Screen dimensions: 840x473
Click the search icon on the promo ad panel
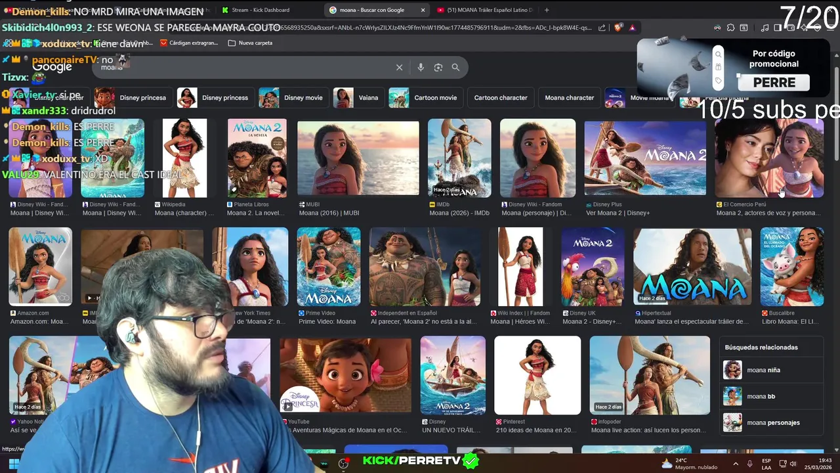click(718, 55)
